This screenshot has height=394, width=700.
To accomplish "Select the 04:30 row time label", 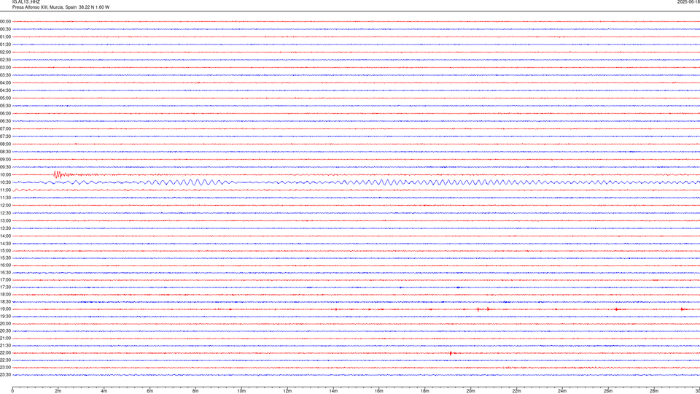I will [5, 90].
